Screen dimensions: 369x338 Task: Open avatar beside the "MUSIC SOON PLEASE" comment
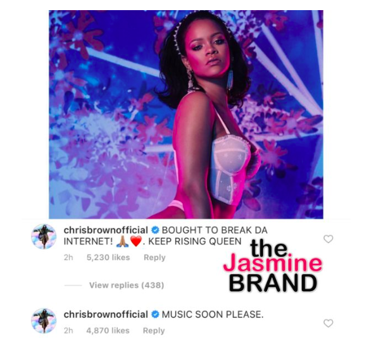44,320
